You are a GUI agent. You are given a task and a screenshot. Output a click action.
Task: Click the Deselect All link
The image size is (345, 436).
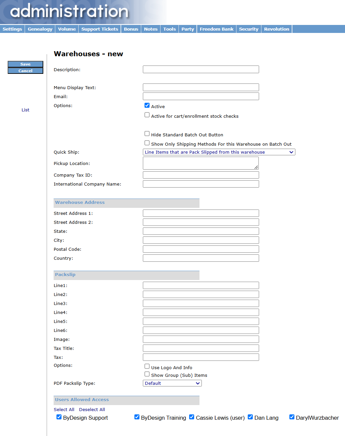click(92, 409)
